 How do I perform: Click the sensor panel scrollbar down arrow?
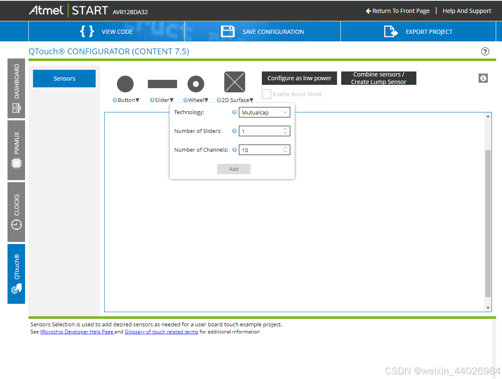488,308
